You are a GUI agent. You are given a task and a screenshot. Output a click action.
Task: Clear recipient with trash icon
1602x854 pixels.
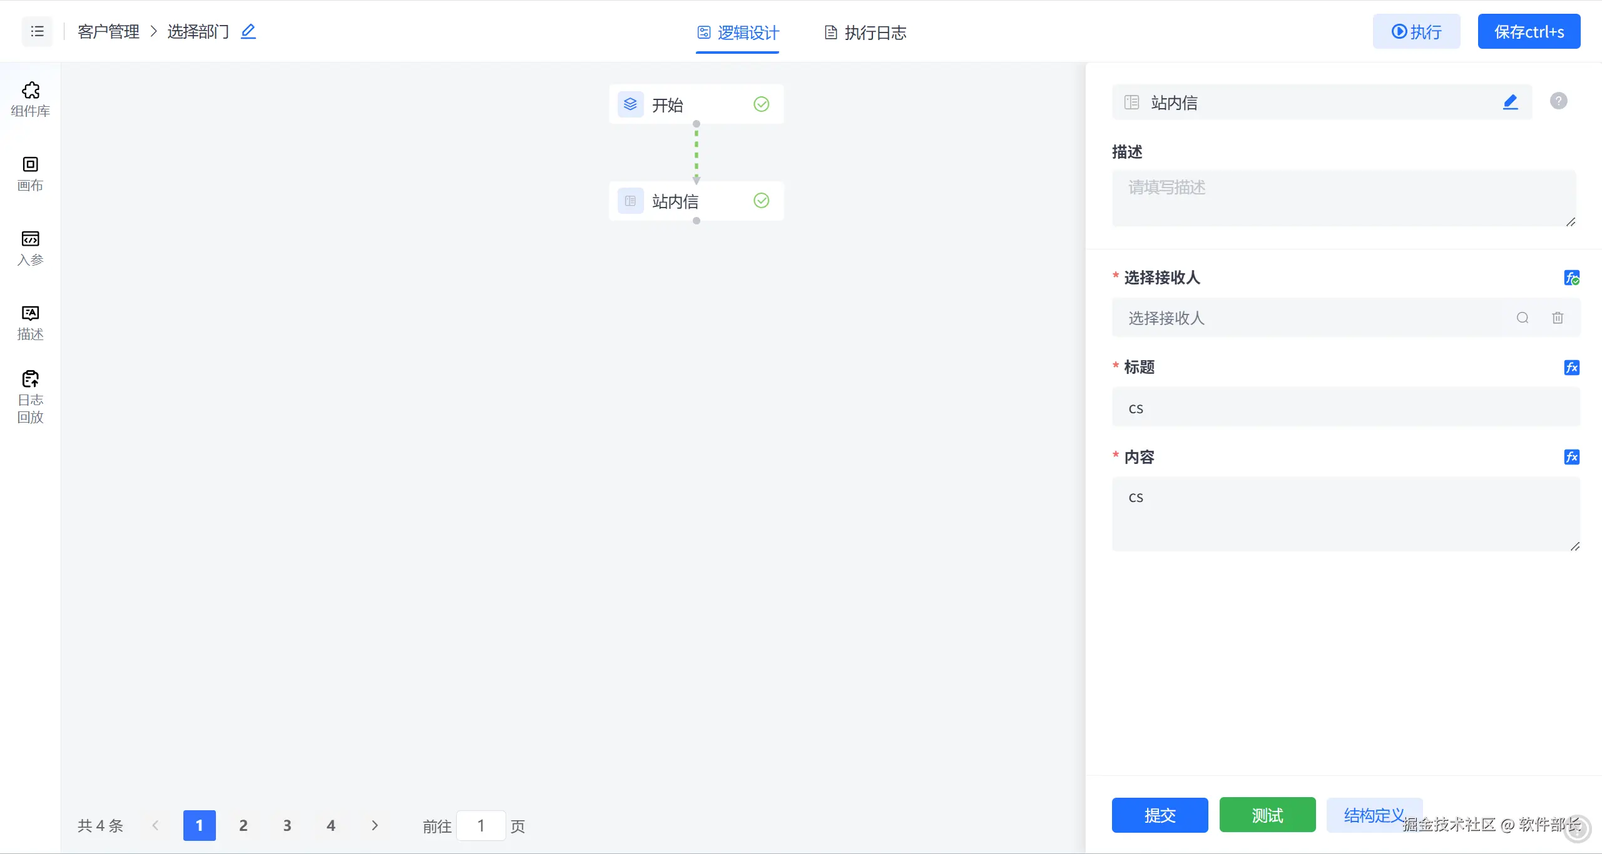[1558, 318]
